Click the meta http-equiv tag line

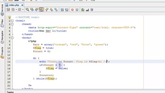tap(82, 28)
